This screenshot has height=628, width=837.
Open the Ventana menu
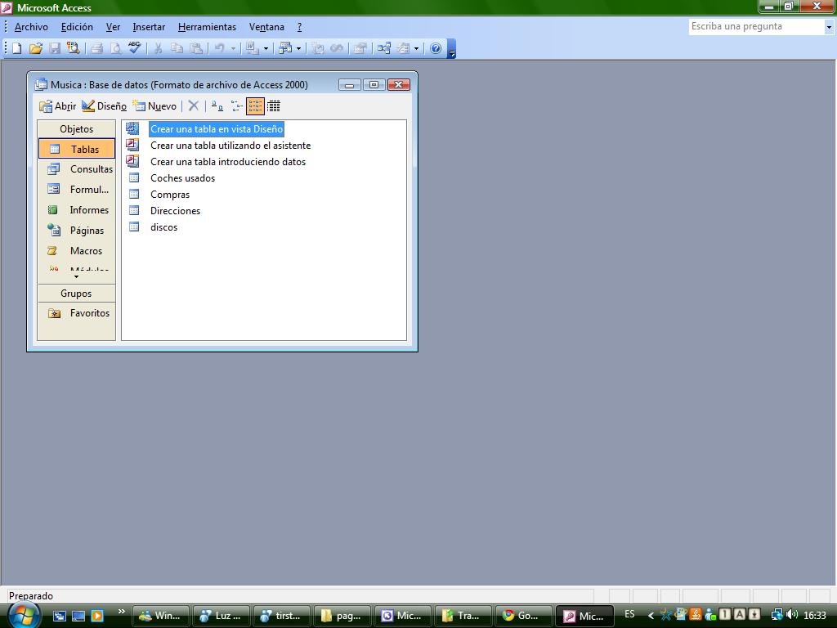[266, 27]
